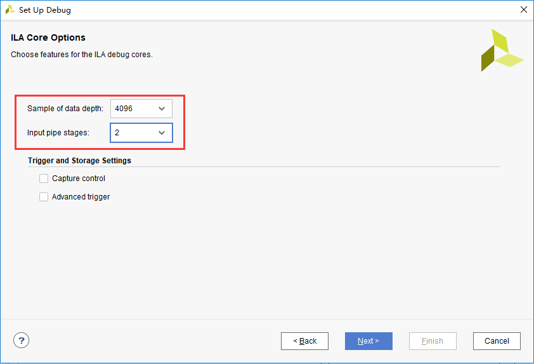Click the Set Up Debug title text

click(45, 10)
